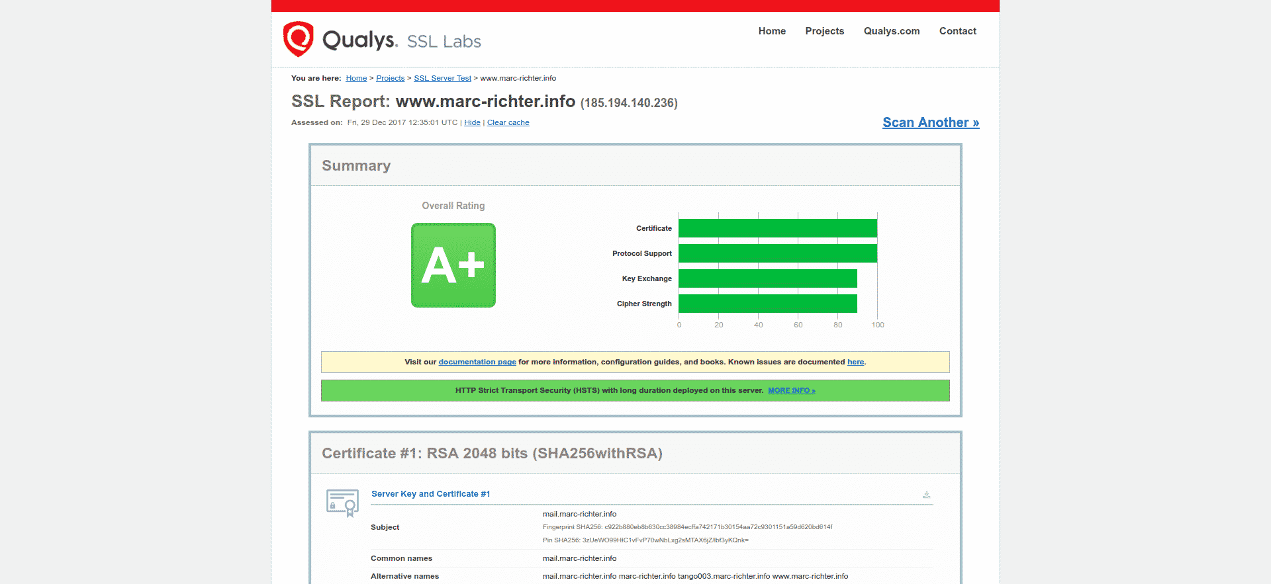Click the www.marc-richter.info breadcrumb text

pos(518,78)
